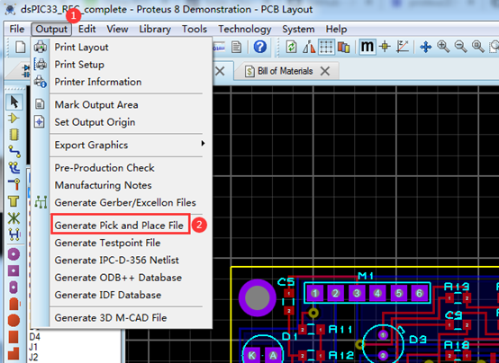Select Mark Output Area
Viewport: 499px width, 363px height.
[122, 105]
